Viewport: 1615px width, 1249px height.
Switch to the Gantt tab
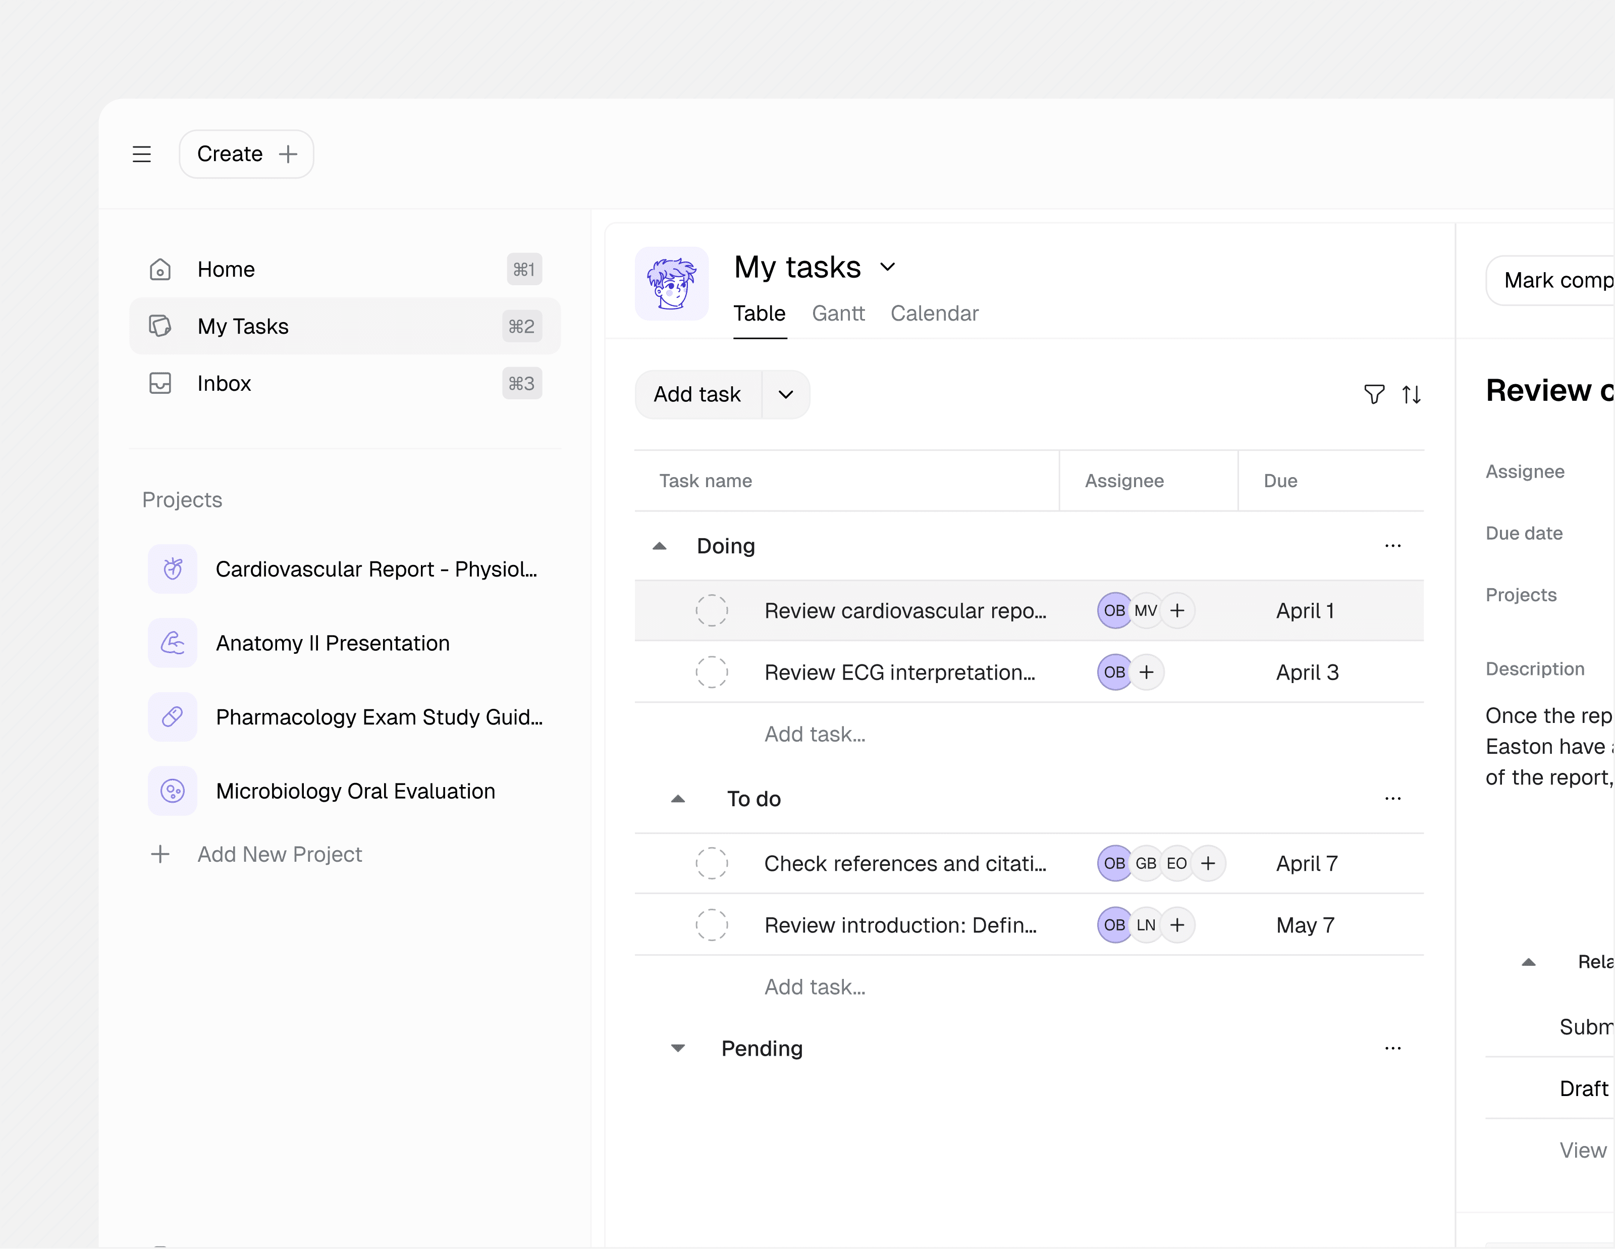point(838,314)
